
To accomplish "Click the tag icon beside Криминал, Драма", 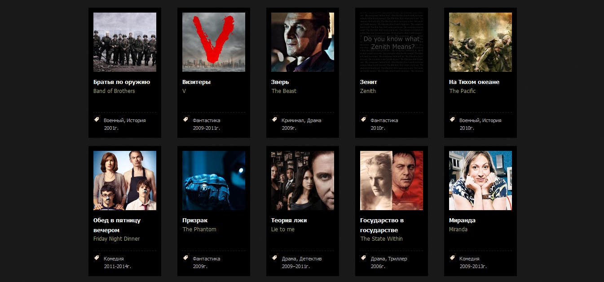I will (x=274, y=119).
